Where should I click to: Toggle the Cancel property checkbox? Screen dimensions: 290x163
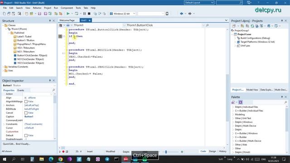tap(26, 113)
